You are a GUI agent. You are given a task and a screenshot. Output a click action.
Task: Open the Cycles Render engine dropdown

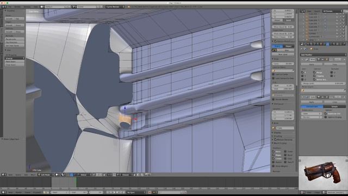pyautogui.click(x=115, y=7)
